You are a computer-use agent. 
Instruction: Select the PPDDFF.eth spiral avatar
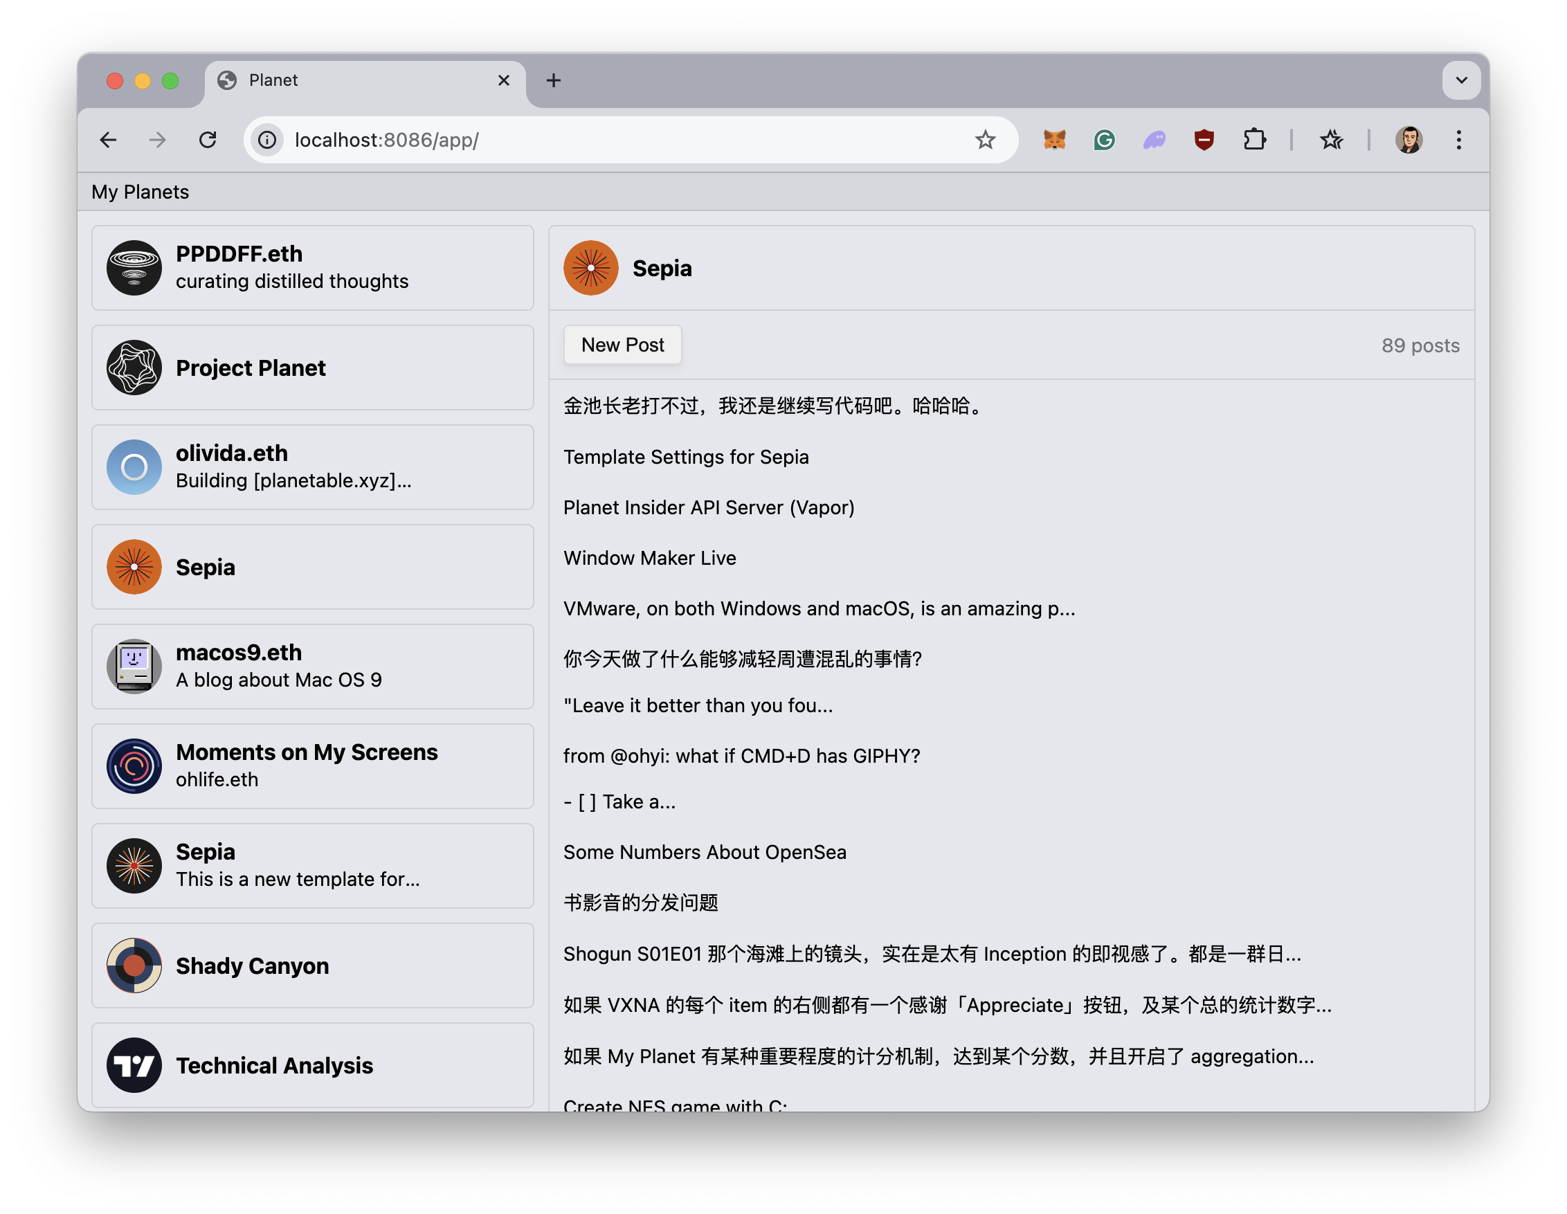(x=134, y=268)
